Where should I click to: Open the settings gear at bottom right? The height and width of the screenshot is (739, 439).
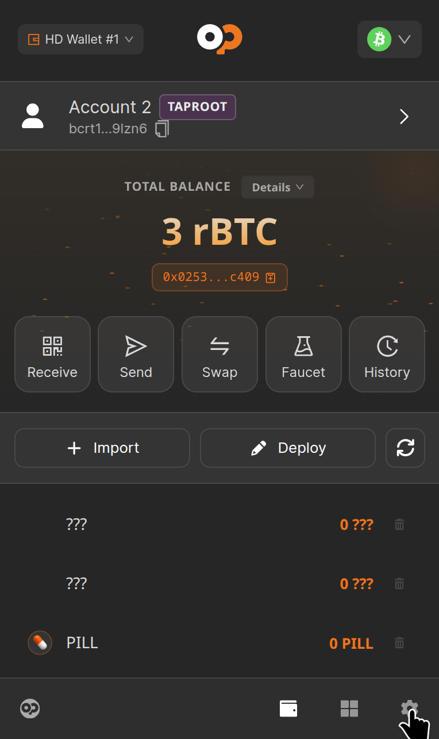coord(409,708)
